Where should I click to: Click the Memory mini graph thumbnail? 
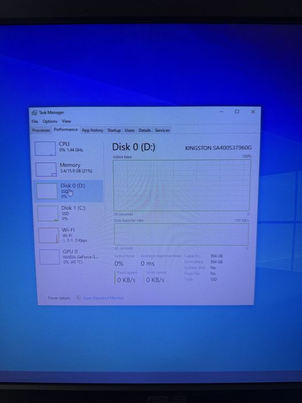[46, 169]
